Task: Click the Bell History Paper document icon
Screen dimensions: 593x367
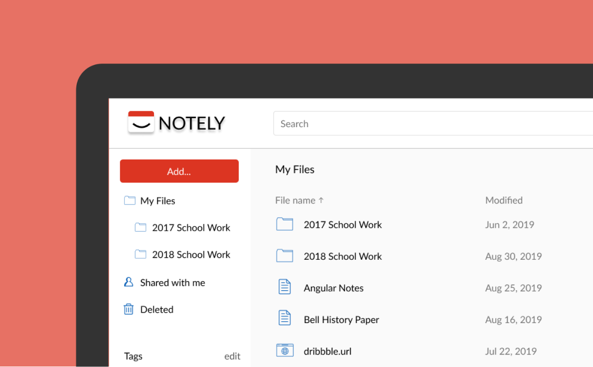Action: click(285, 319)
